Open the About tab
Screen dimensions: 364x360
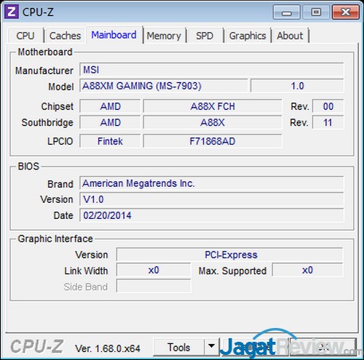click(x=290, y=36)
